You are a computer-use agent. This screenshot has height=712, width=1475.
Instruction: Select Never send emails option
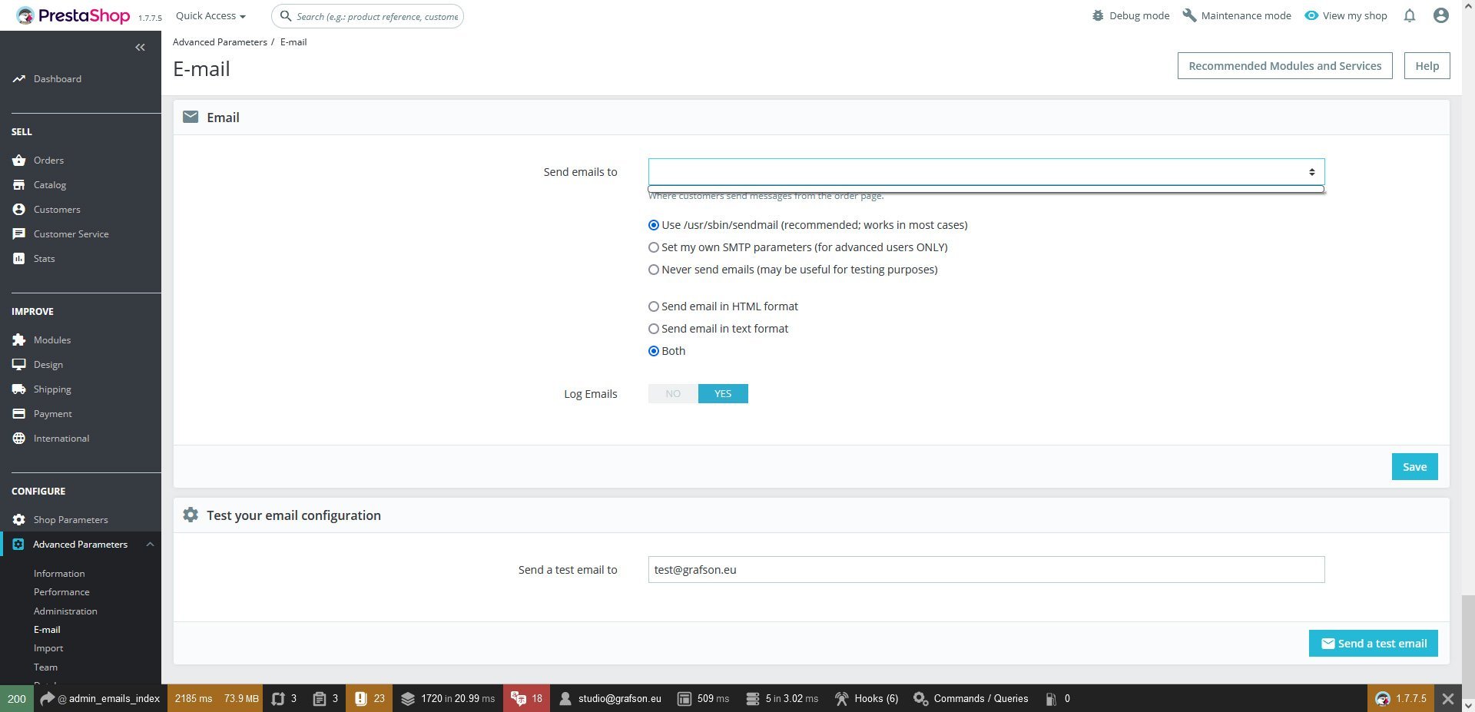(654, 270)
